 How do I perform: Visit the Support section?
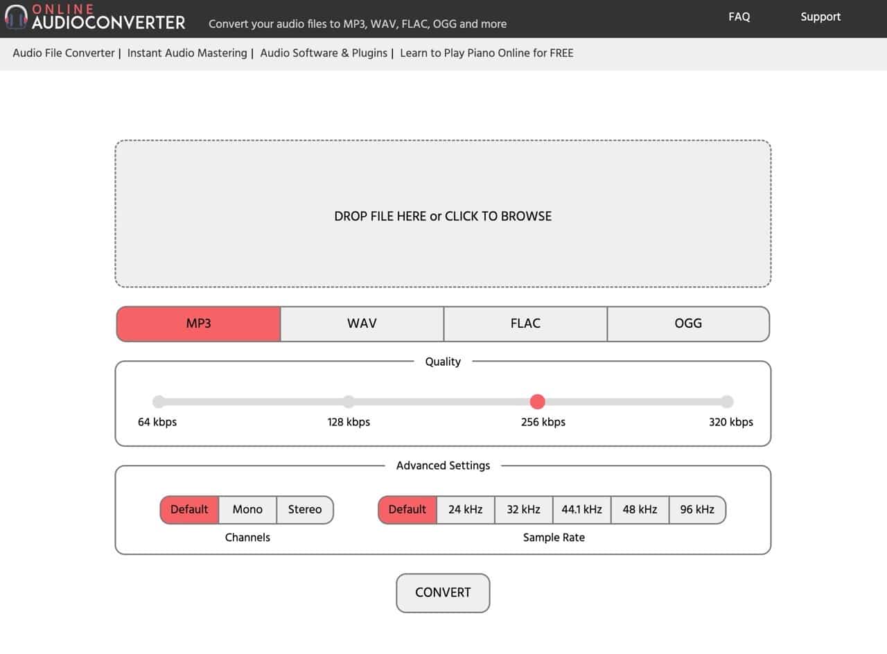click(x=820, y=17)
